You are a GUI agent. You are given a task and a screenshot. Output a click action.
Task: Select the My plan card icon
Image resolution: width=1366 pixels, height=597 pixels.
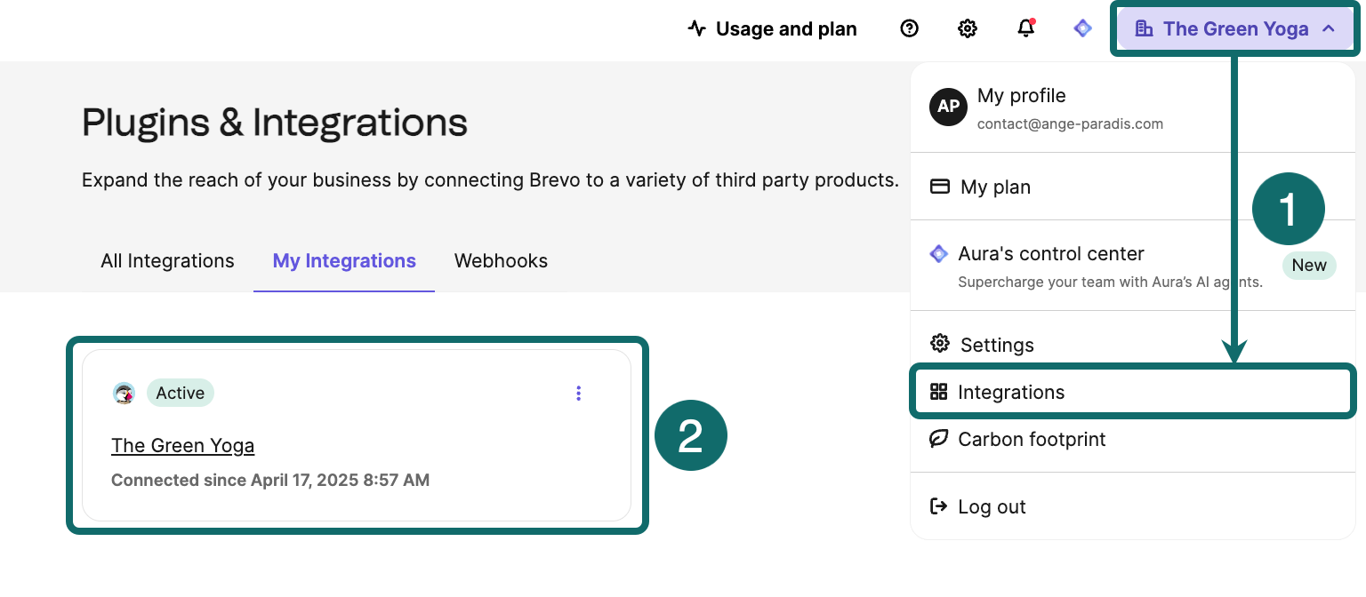(x=939, y=187)
